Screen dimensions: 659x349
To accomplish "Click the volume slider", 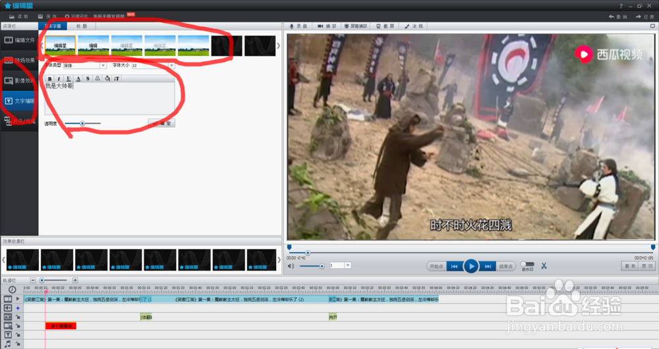I will coord(312,266).
